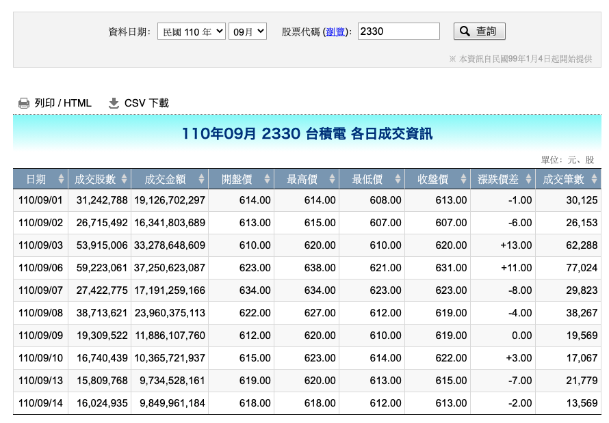Click the 收盤價 header label
609x423 pixels.
433,179
